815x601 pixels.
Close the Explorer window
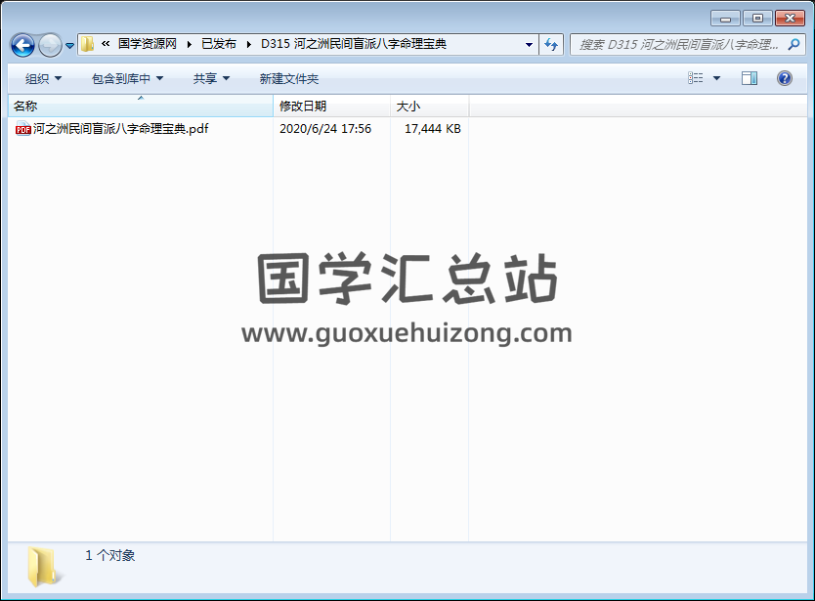pyautogui.click(x=790, y=19)
